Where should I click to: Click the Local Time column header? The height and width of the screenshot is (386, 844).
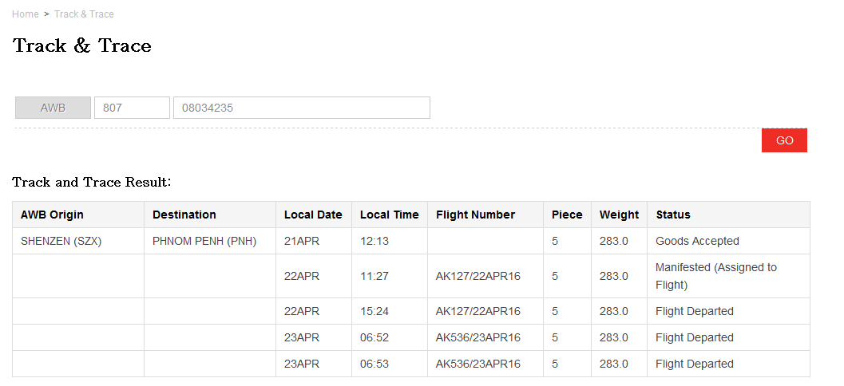390,215
